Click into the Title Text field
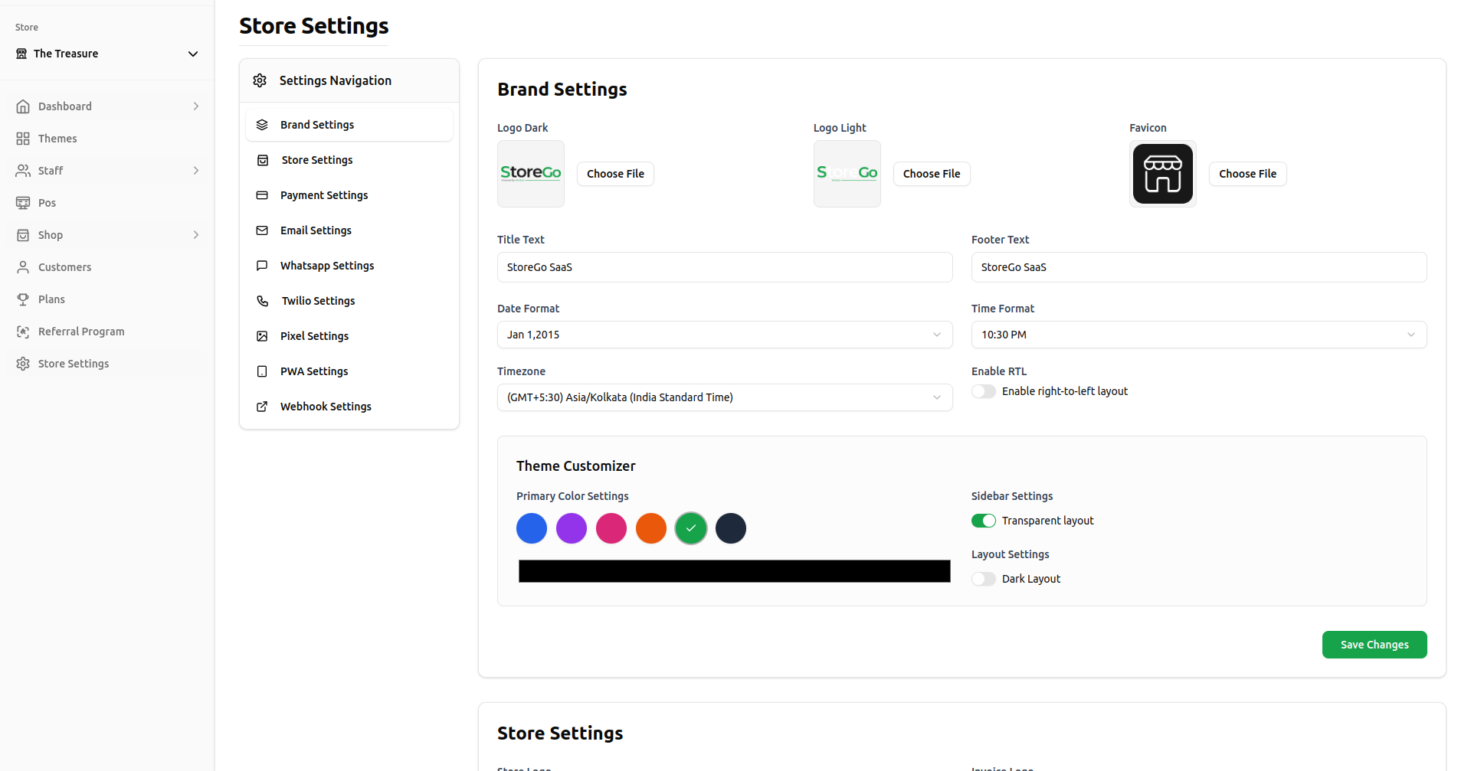The width and height of the screenshot is (1471, 771). pyautogui.click(x=724, y=267)
